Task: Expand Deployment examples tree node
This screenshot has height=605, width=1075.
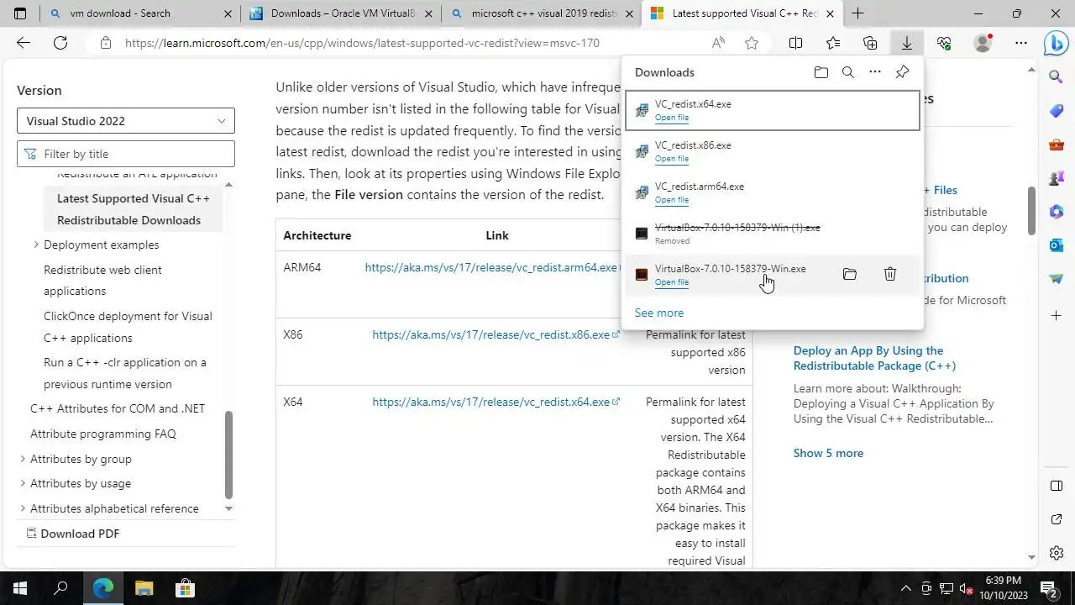Action: coord(36,245)
